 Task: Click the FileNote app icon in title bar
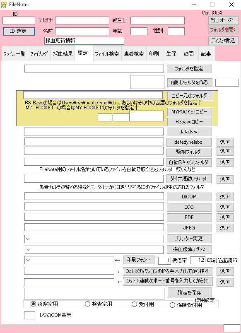[4, 5]
